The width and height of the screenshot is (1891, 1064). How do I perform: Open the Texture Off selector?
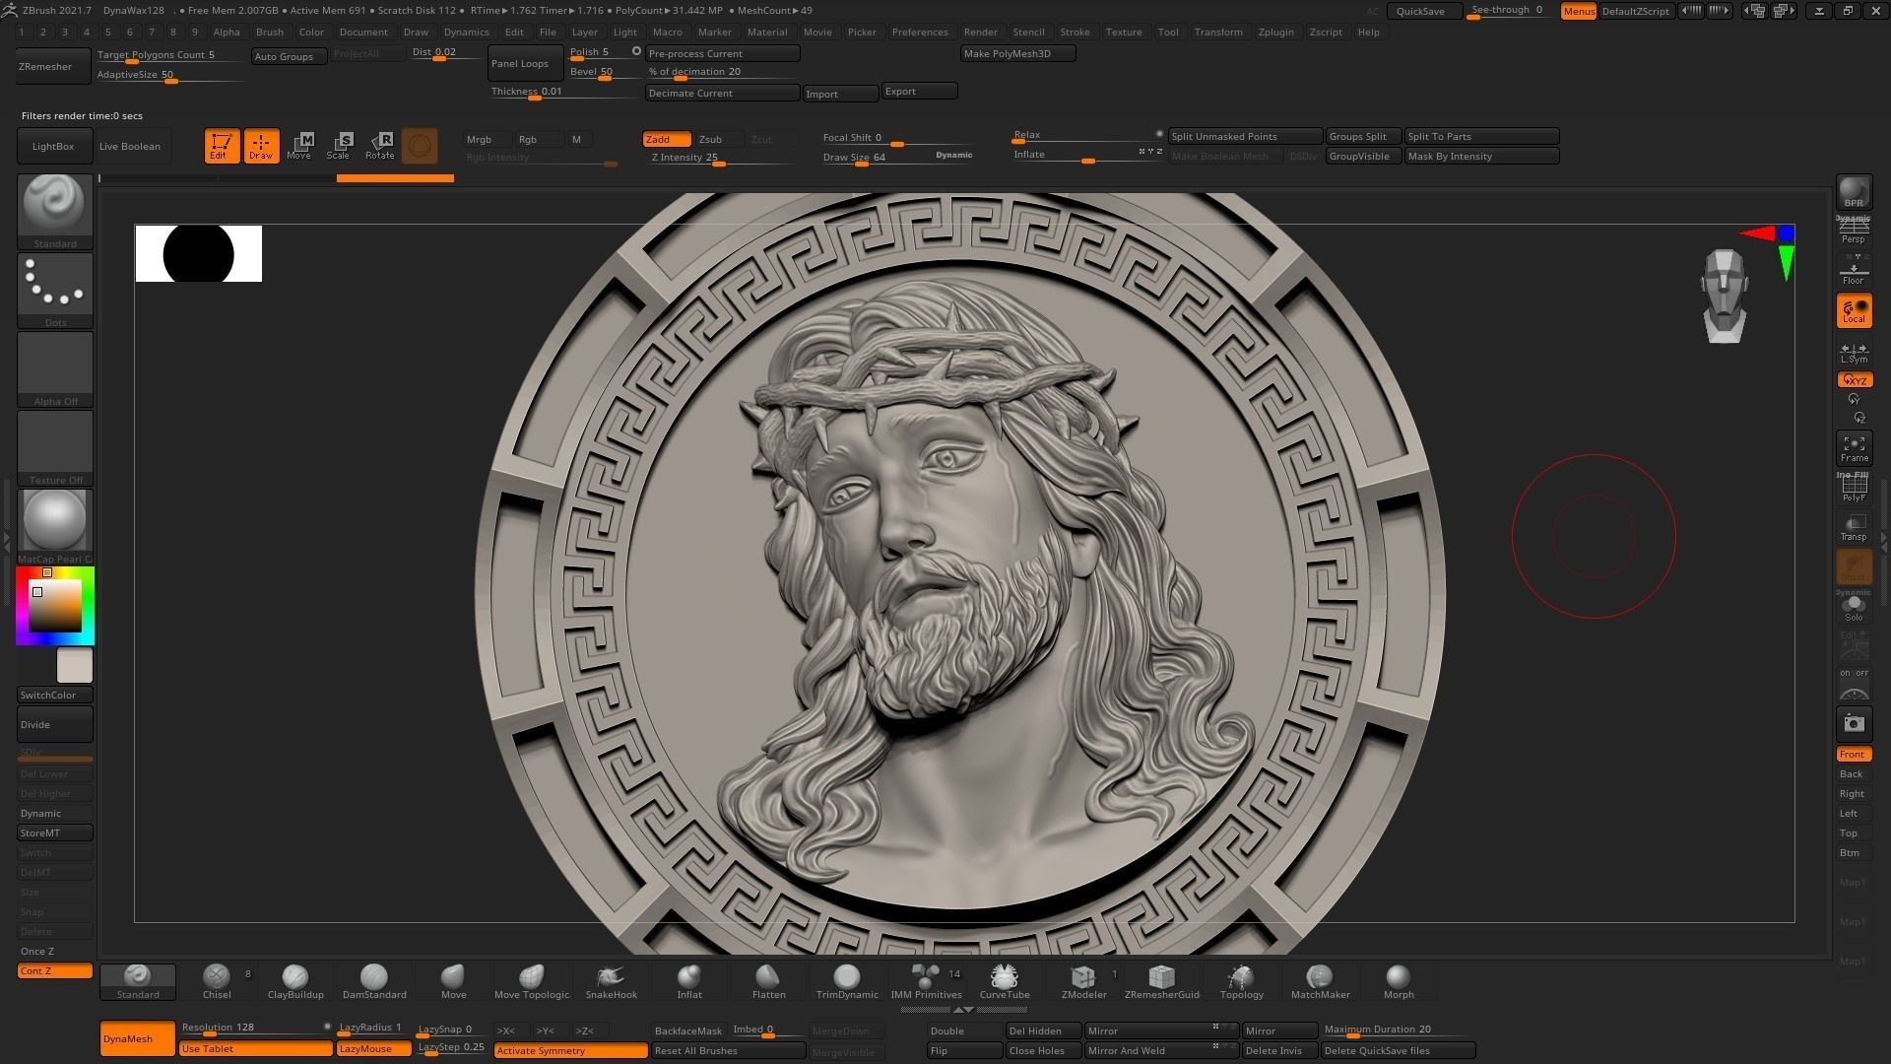click(55, 448)
